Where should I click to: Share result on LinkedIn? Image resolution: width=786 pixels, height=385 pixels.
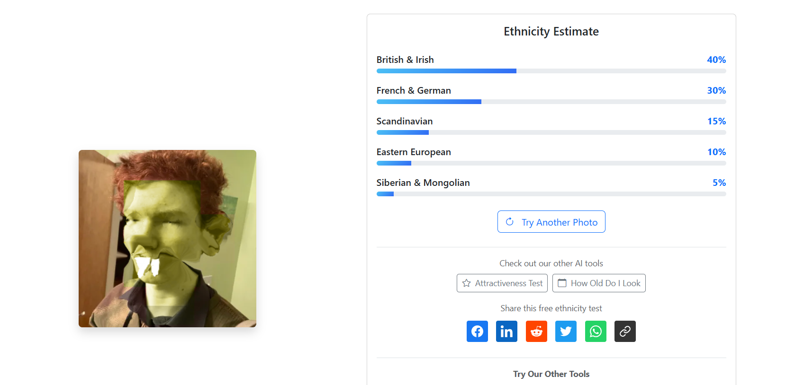click(x=506, y=332)
